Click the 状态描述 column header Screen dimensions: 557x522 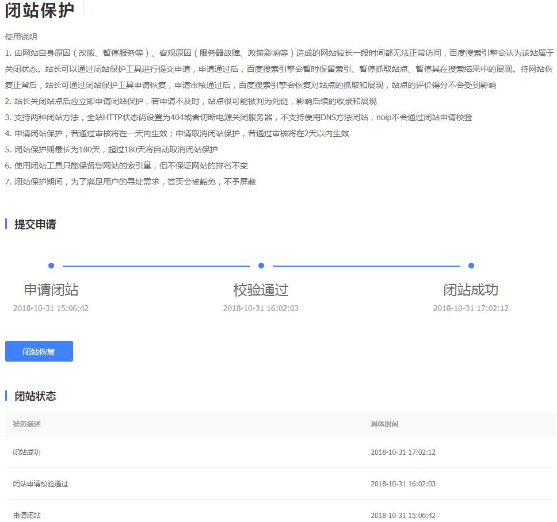click(x=27, y=424)
